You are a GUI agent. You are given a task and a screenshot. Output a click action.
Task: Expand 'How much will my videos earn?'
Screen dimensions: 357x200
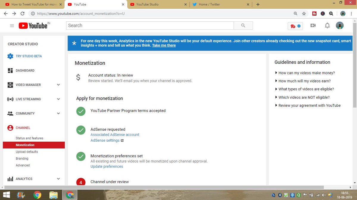coord(303,81)
